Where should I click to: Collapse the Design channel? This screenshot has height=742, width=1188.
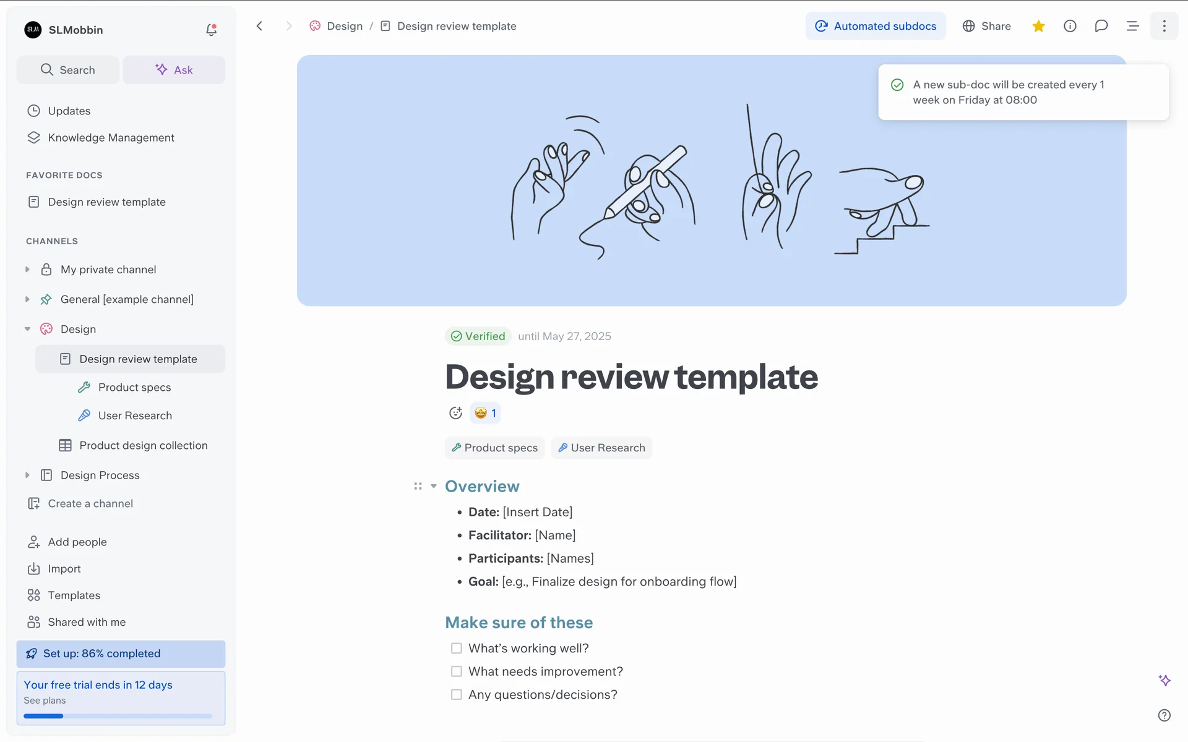(x=27, y=329)
